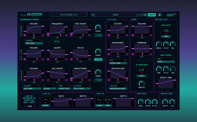The height and width of the screenshot is (122, 197).
Task: Click the Sweep LEVEL knob
Action: pyautogui.click(x=98, y=27)
